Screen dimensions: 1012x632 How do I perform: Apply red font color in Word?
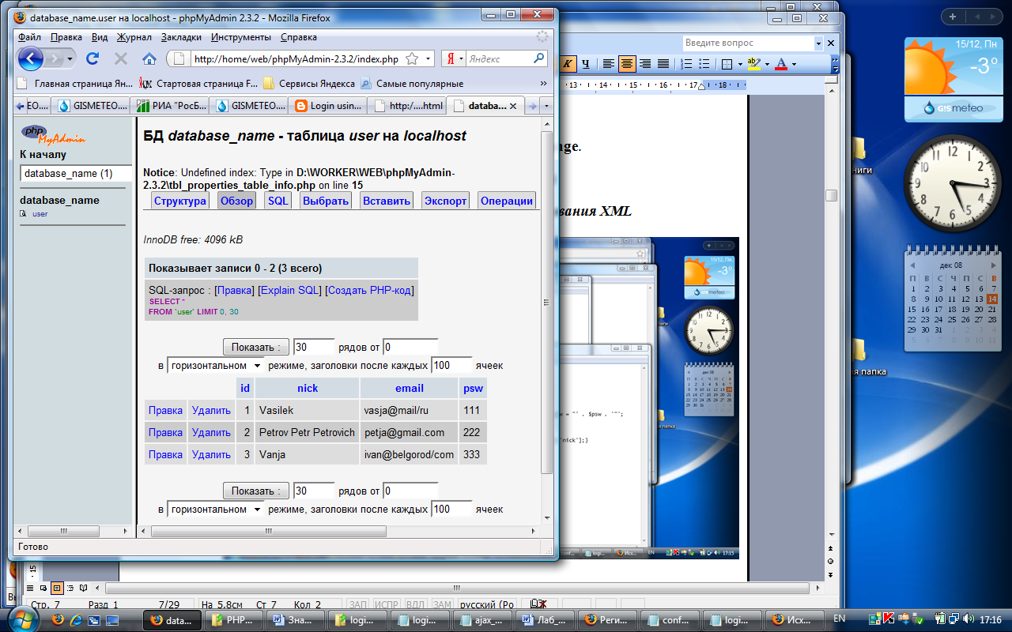click(781, 64)
